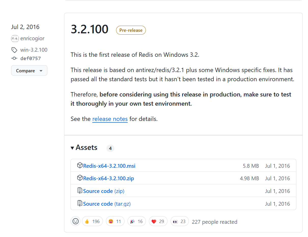Download Redis-x64-3.2.100.msi

(x=109, y=166)
